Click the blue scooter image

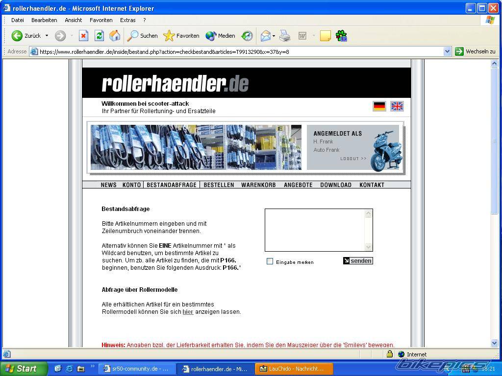click(385, 151)
